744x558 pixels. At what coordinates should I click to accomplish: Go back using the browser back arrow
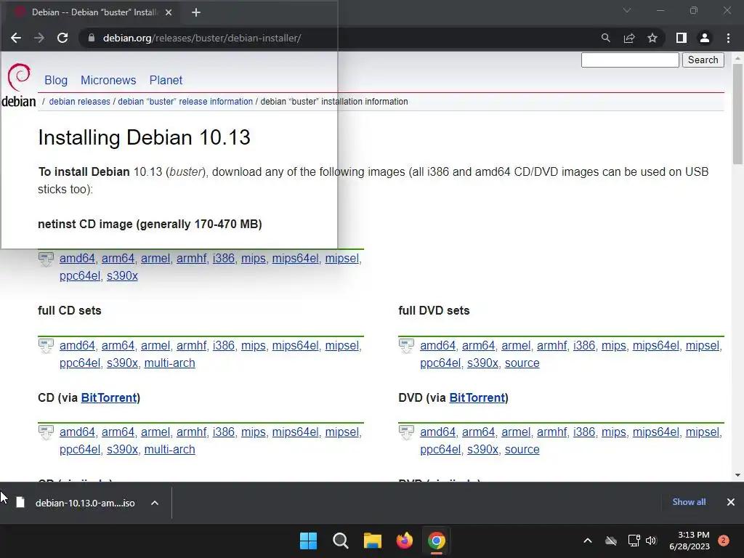click(16, 38)
